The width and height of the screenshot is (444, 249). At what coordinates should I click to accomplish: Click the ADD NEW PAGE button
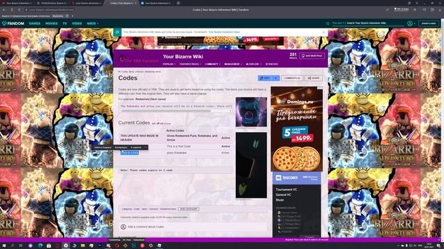click(311, 56)
